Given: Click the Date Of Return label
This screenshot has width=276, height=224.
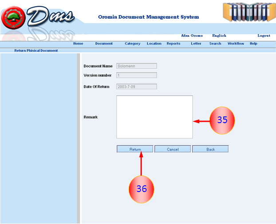Looking at the screenshot, I should [96, 87].
